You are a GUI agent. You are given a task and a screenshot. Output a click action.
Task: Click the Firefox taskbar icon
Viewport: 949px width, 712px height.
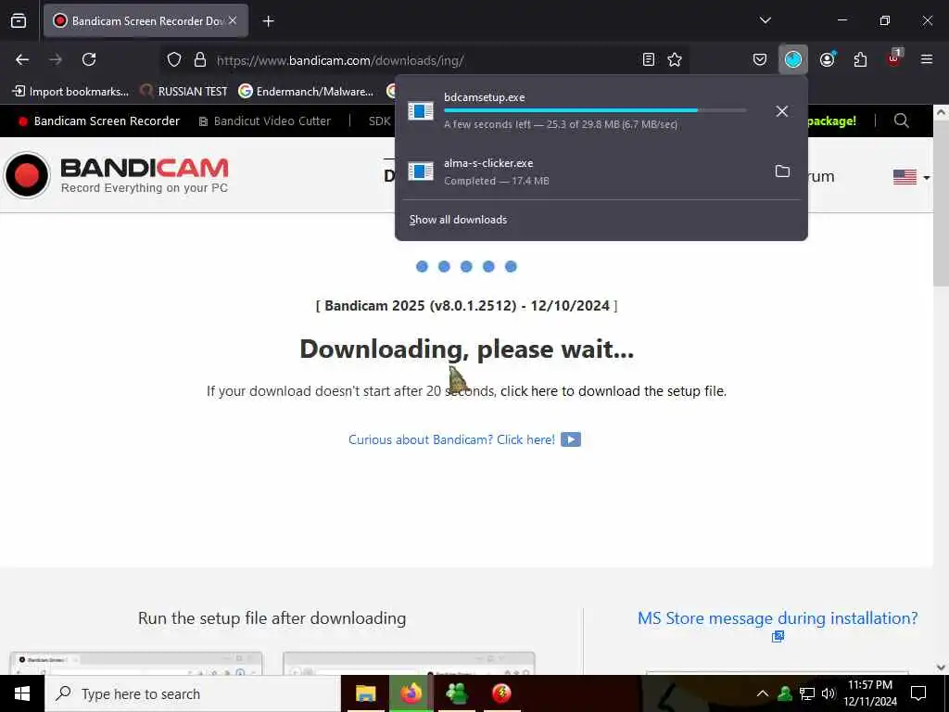411,693
